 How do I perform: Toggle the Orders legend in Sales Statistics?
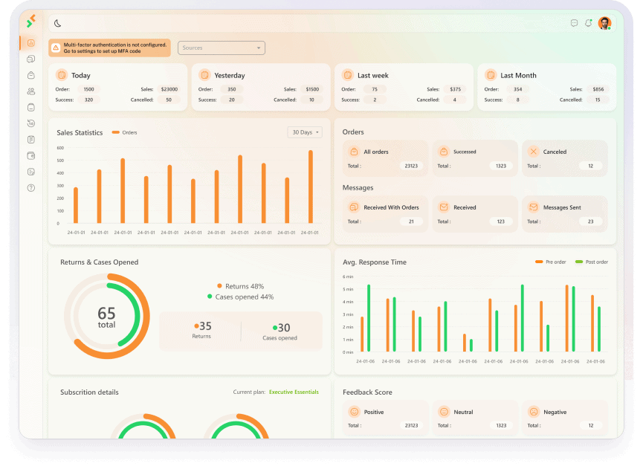[x=125, y=132]
